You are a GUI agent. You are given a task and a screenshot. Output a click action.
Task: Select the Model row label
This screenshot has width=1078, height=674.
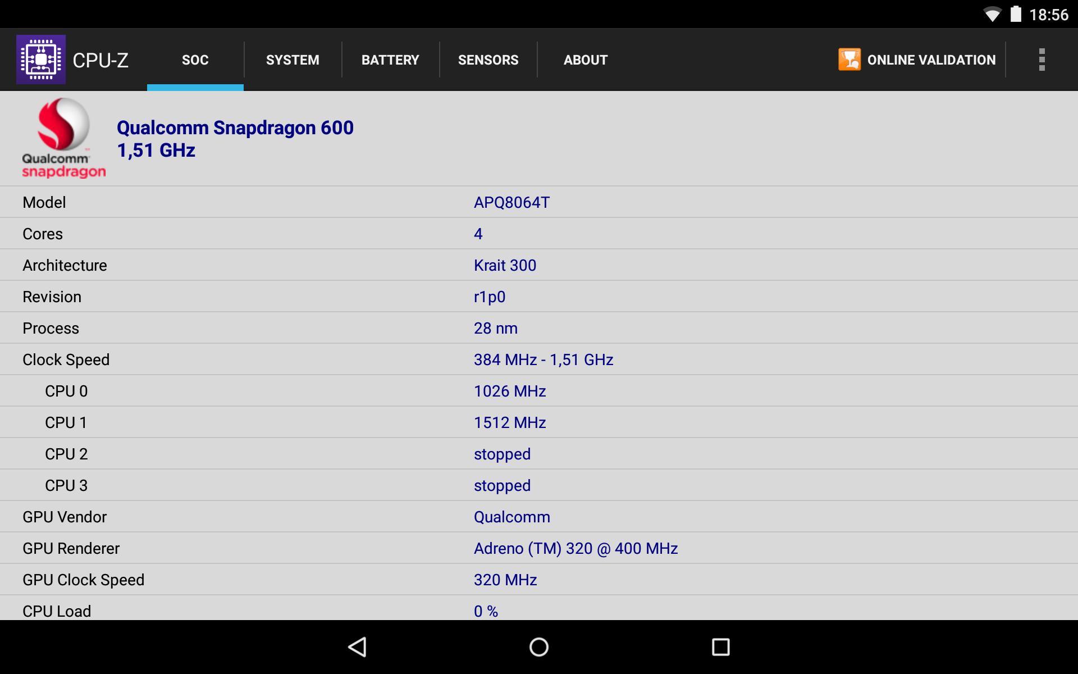[x=44, y=202]
